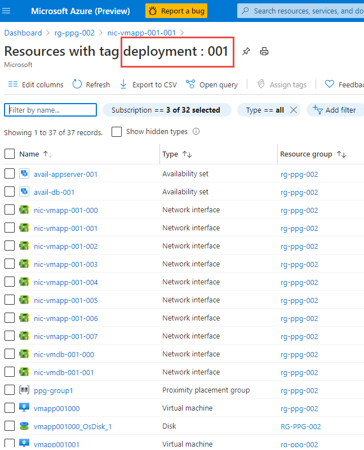Click Showing 1 to 37 of 37 records text
Screen dimensions: 364x450
point(53,132)
